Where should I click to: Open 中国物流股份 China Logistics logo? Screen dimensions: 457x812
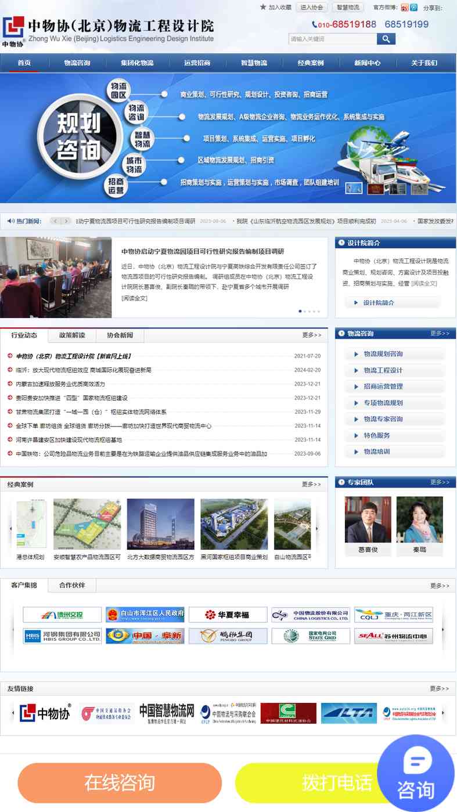click(x=311, y=615)
